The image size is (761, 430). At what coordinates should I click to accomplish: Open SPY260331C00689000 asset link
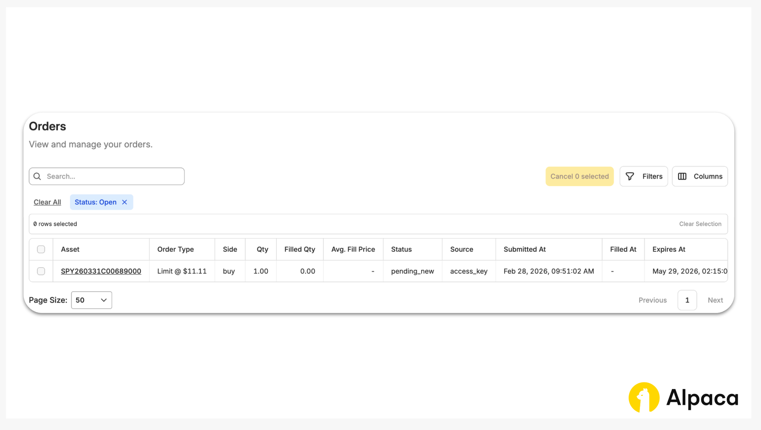tap(101, 271)
